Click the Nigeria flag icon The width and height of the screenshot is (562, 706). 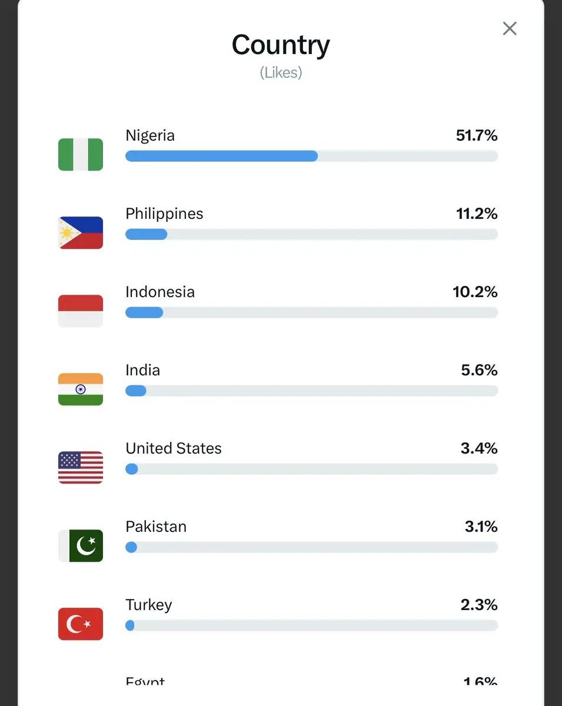pos(81,155)
